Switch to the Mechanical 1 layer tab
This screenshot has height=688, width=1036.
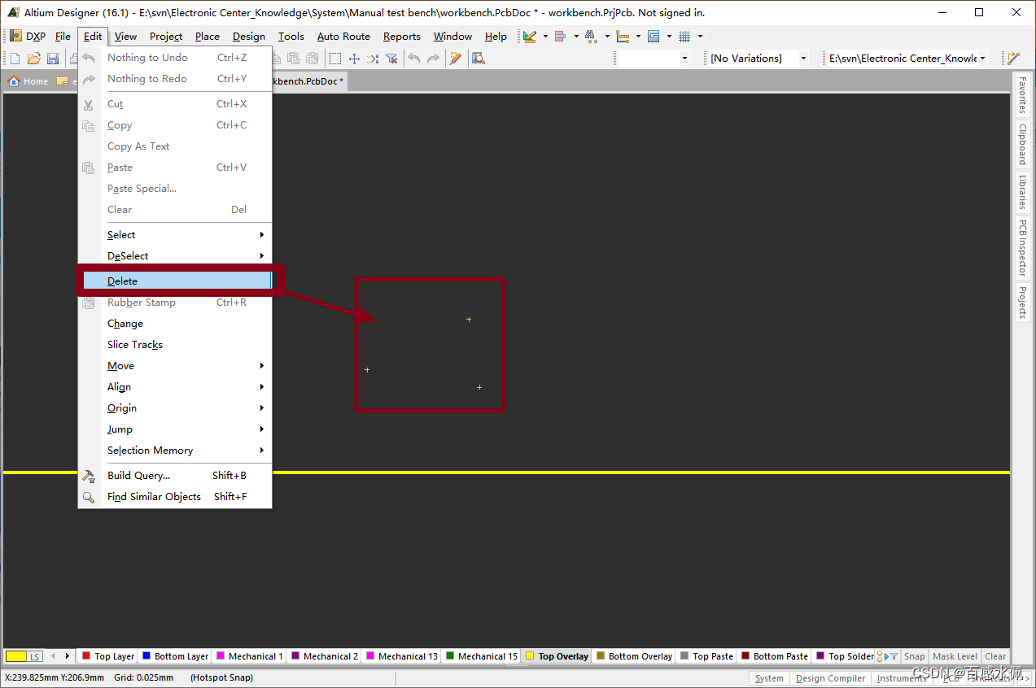pyautogui.click(x=249, y=656)
